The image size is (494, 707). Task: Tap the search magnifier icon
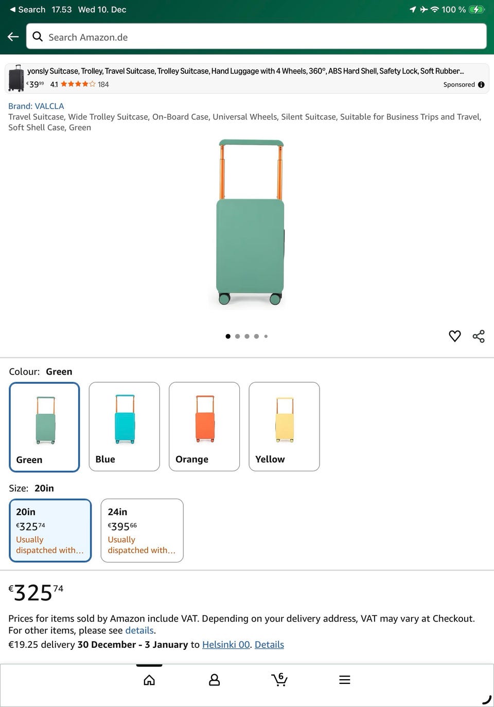(x=38, y=37)
